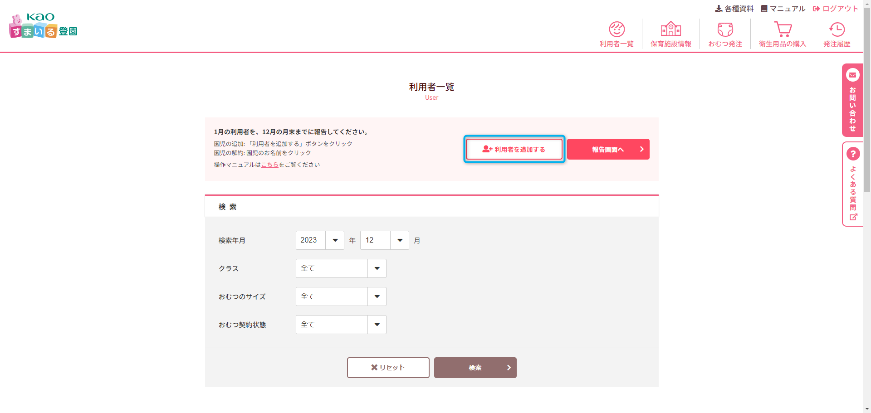The width and height of the screenshot is (871, 413).
Task: Open the 各種資料 link
Action: 739,9
